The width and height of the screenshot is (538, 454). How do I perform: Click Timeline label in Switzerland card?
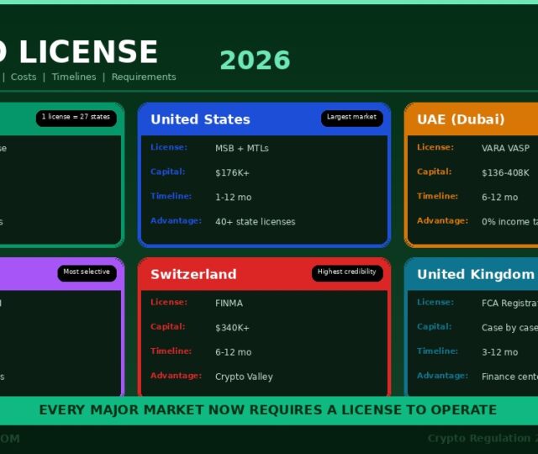(171, 351)
